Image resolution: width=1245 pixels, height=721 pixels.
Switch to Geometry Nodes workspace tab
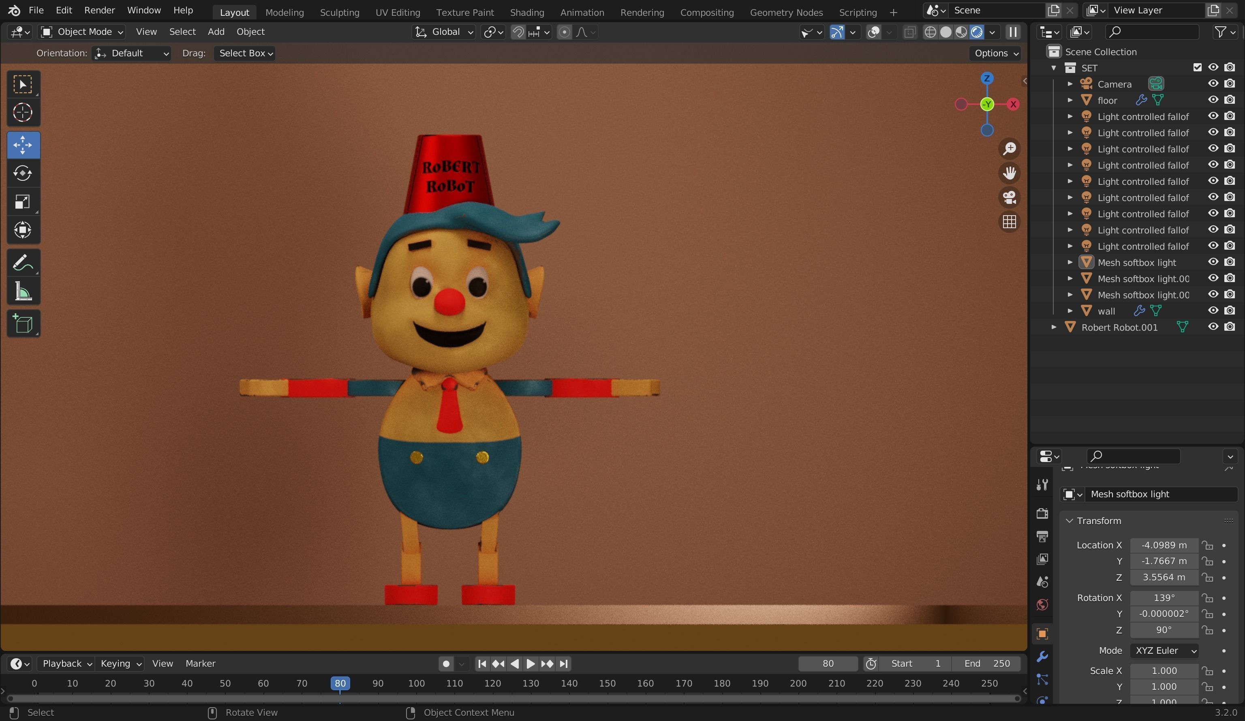tap(786, 12)
